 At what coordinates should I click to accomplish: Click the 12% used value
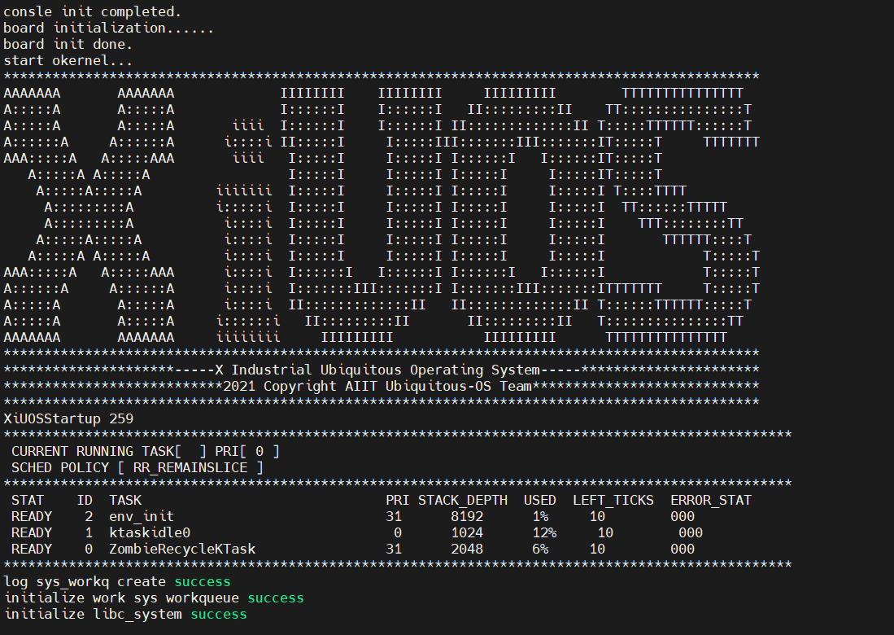[x=544, y=533]
